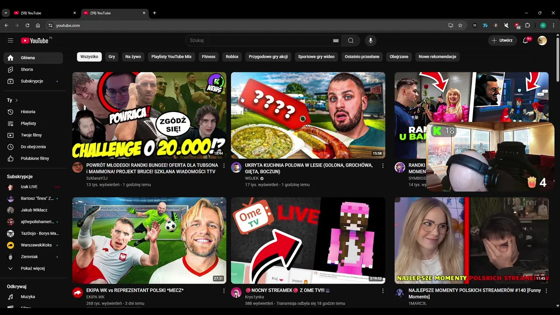Open options menu for POWRÓT MŁODEGO video
560x315 pixels.
click(224, 166)
